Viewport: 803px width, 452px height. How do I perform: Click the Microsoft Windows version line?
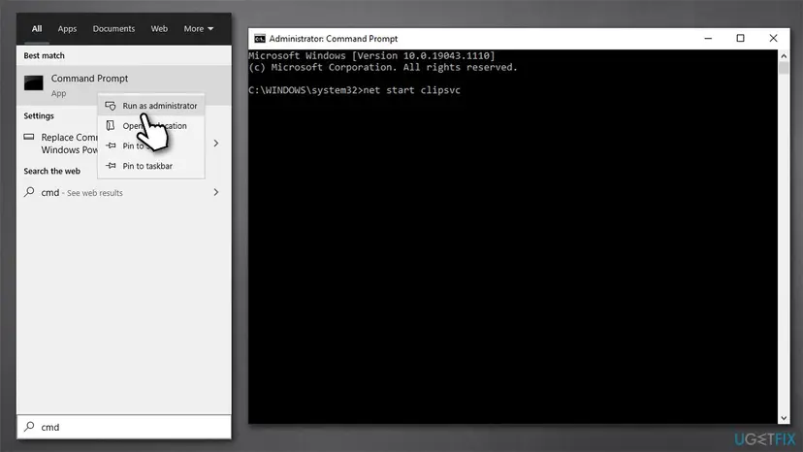coord(371,56)
